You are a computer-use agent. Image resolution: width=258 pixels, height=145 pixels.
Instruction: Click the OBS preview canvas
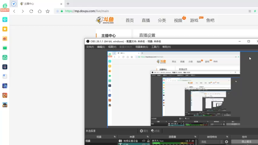(x=174, y=89)
